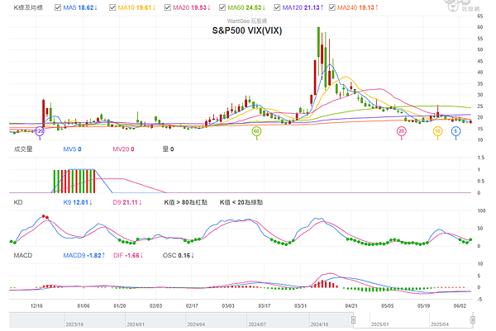Click the 成交量 volume panel label
This screenshot has width=496, height=331.
click(23, 149)
